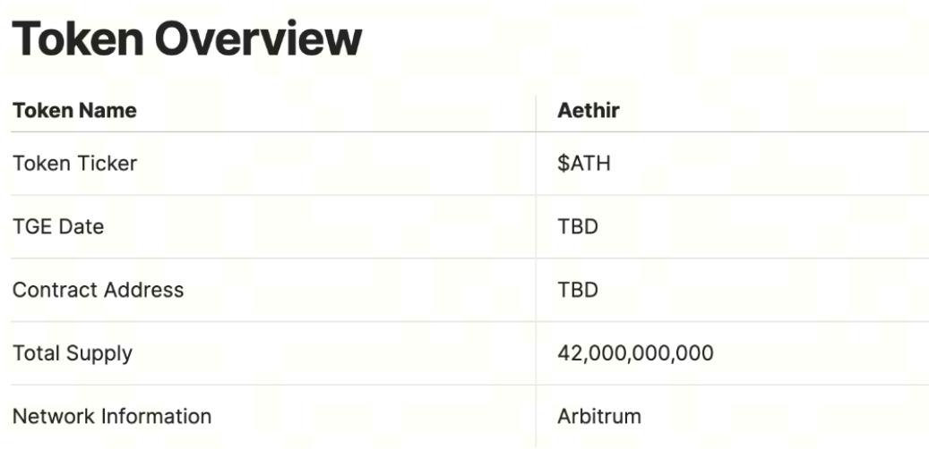Click the TBD value for Contract Address
This screenshot has height=449, width=929.
coord(578,290)
